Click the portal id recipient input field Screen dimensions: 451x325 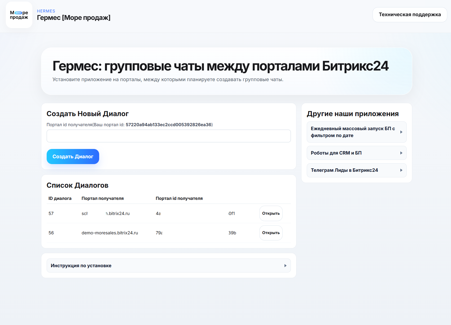pos(169,136)
